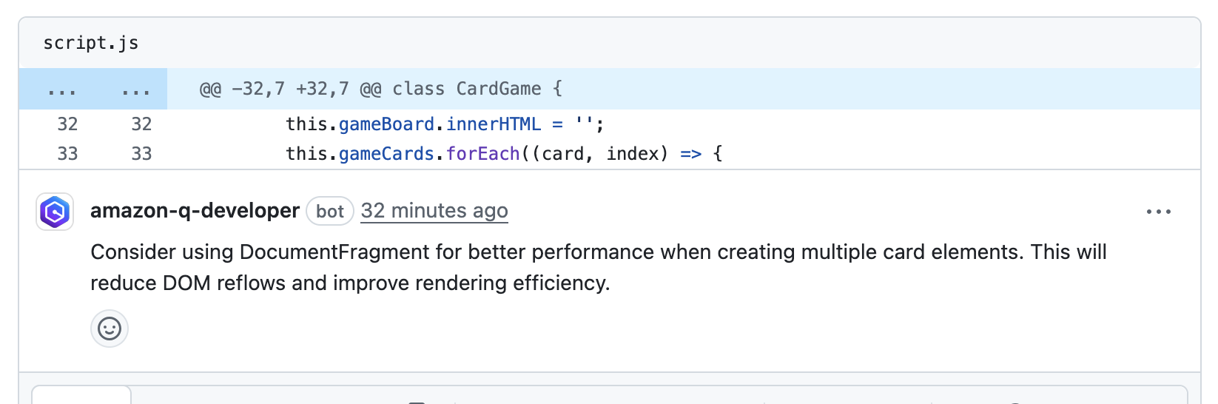Click the gameCards token on line 33
Screen dimensions: 1218x404
tap(386, 154)
